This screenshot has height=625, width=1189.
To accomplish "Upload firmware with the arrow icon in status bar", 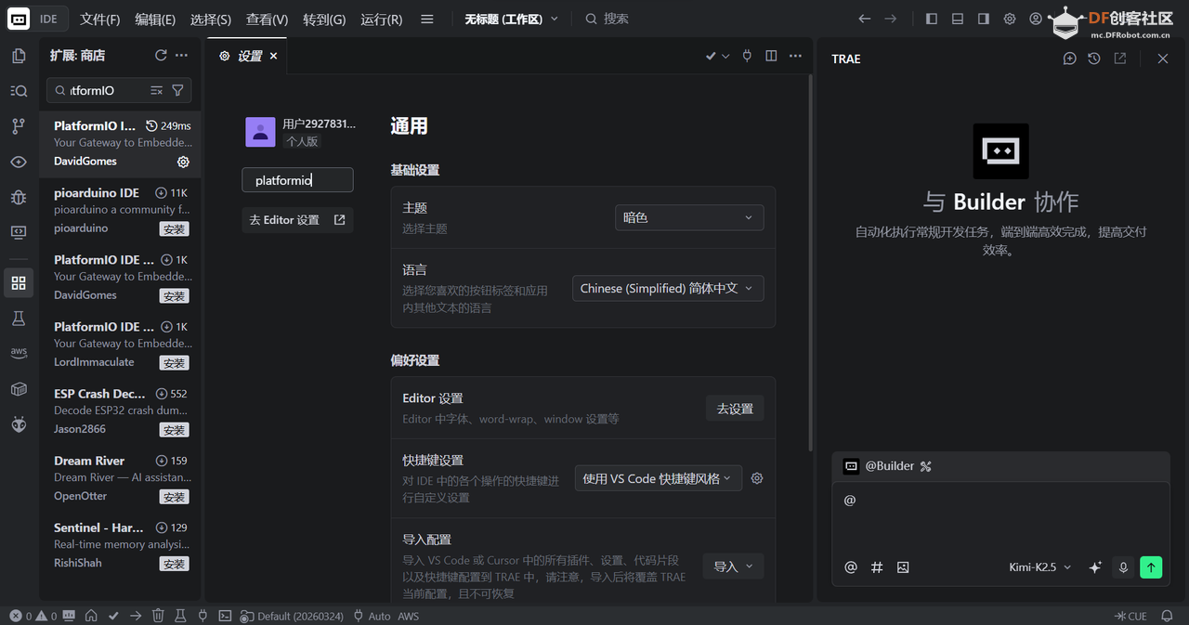I will tap(135, 615).
